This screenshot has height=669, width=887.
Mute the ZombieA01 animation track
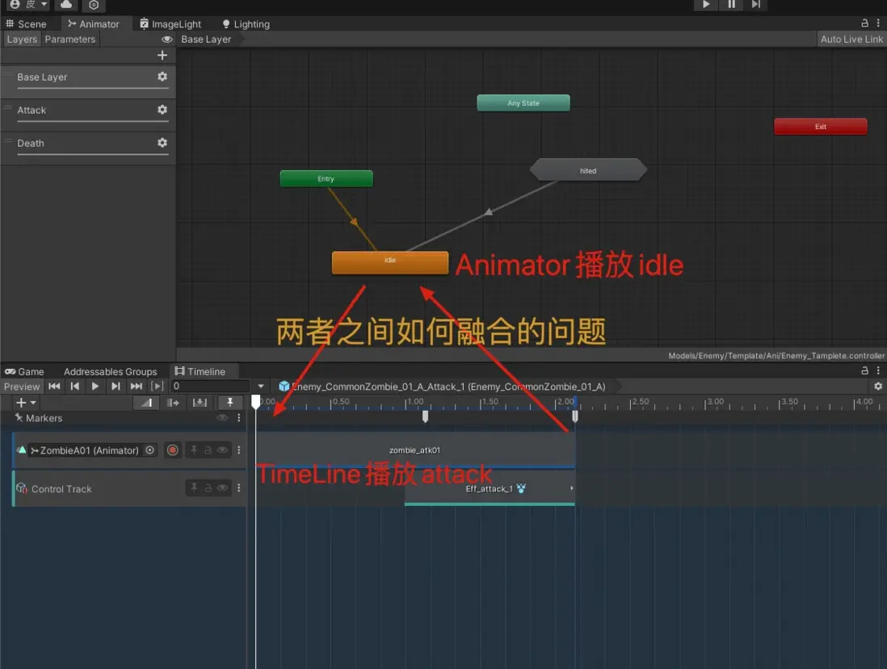click(222, 450)
